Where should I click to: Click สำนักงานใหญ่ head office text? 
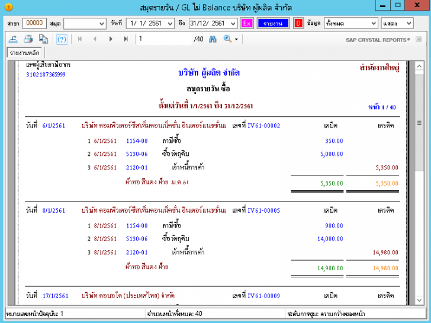(x=379, y=67)
